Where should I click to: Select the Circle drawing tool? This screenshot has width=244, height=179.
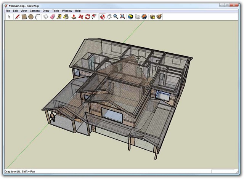[x=30, y=17]
